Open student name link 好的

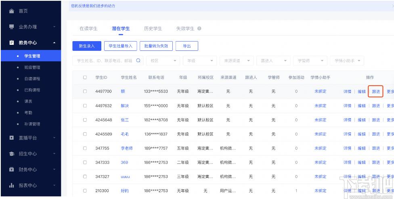[125, 191]
